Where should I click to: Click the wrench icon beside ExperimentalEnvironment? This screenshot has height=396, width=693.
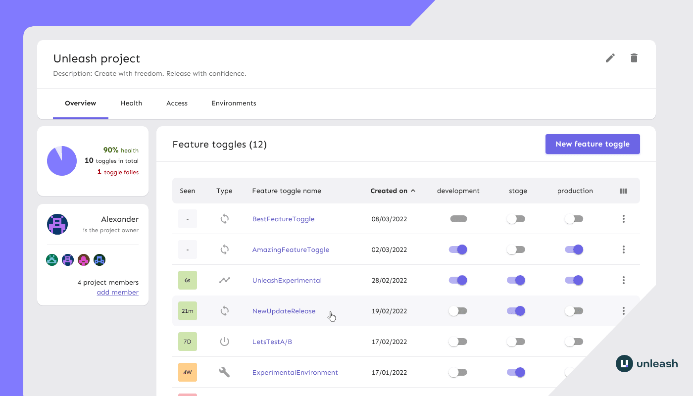[224, 372]
